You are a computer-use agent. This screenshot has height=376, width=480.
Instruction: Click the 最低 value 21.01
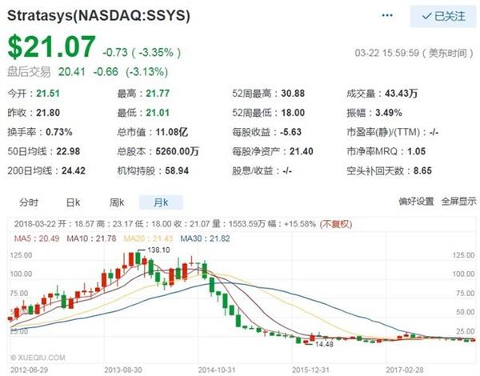(x=158, y=113)
